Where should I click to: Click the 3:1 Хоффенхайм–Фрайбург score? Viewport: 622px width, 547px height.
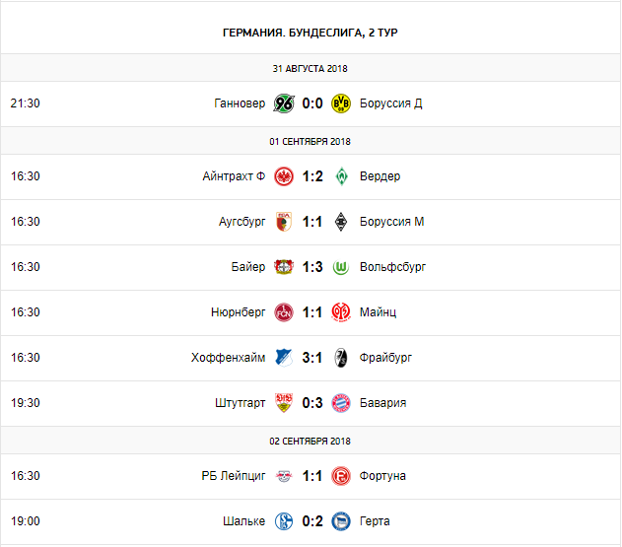[312, 358]
